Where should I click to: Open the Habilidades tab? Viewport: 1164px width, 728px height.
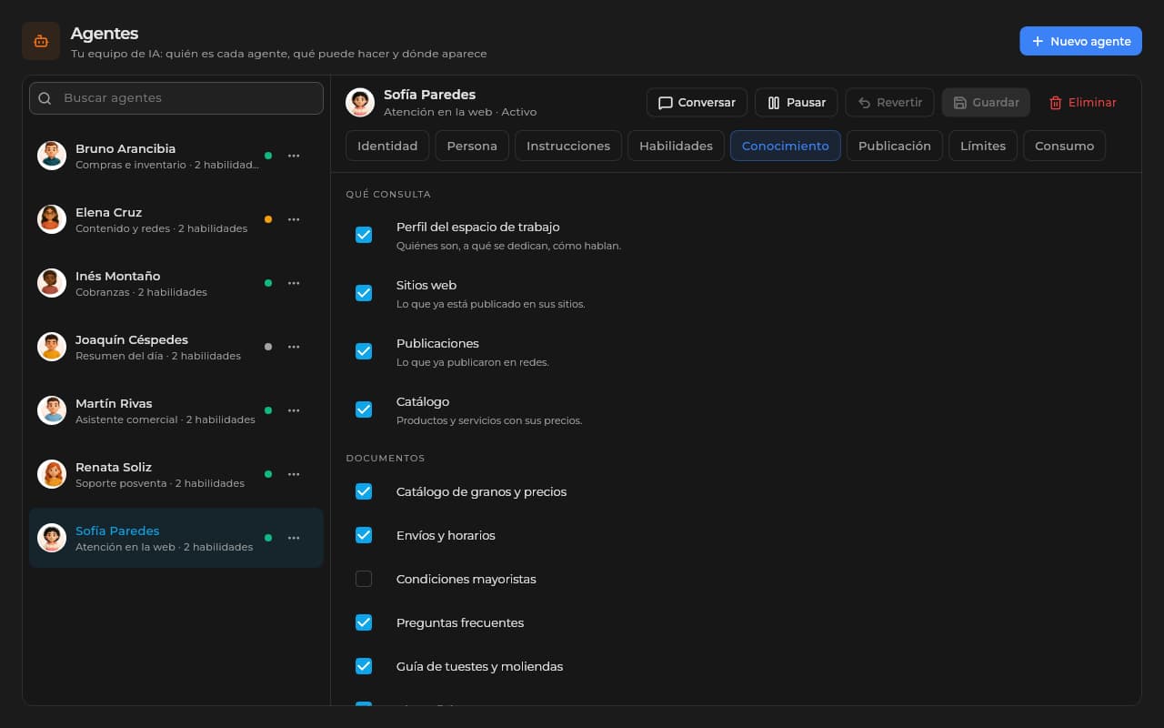coord(676,146)
